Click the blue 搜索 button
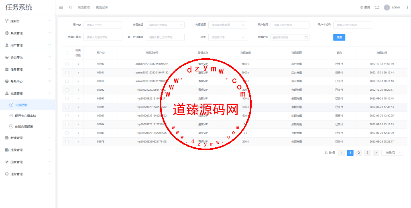The height and width of the screenshot is (208, 411). pos(339,37)
